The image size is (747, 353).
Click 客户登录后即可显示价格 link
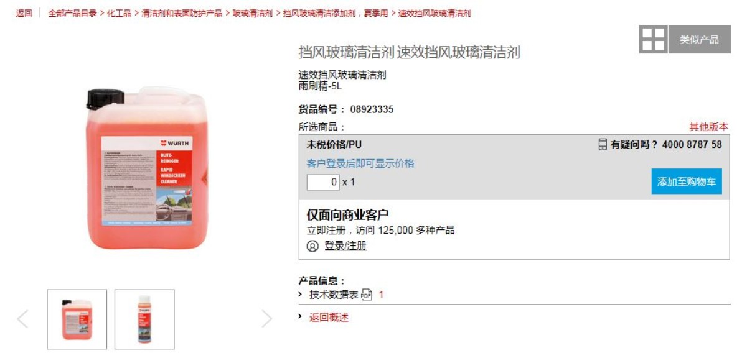(x=360, y=163)
